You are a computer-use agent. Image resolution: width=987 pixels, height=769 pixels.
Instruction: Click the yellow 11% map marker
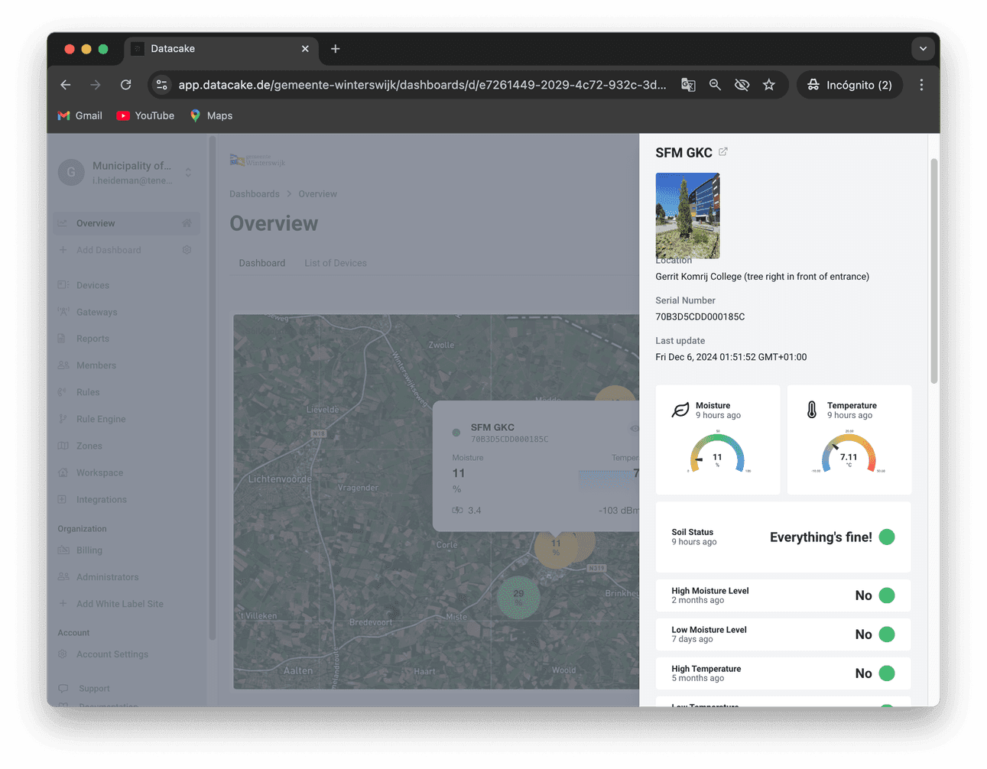coord(556,548)
